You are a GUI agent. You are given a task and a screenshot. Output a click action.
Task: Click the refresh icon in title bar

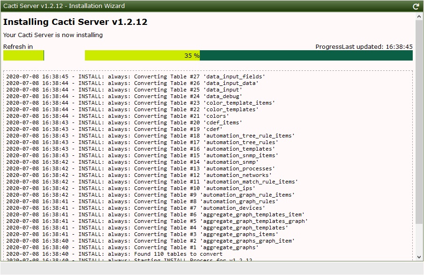click(x=416, y=7)
